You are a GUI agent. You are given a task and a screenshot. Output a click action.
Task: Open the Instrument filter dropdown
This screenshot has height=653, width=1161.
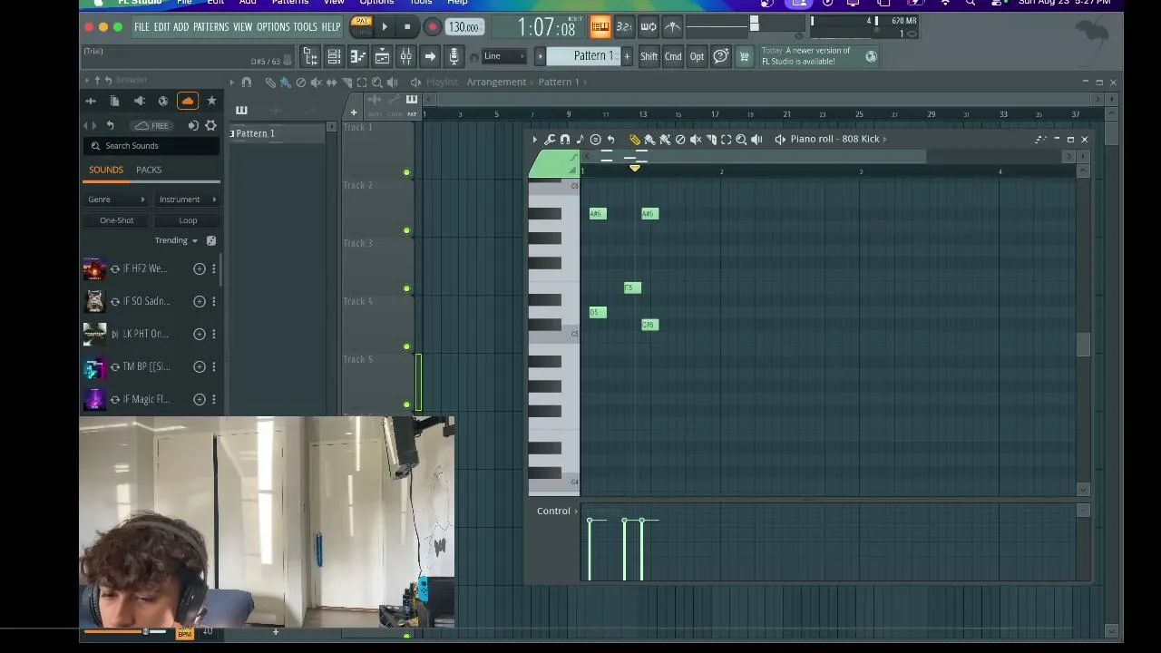[188, 200]
